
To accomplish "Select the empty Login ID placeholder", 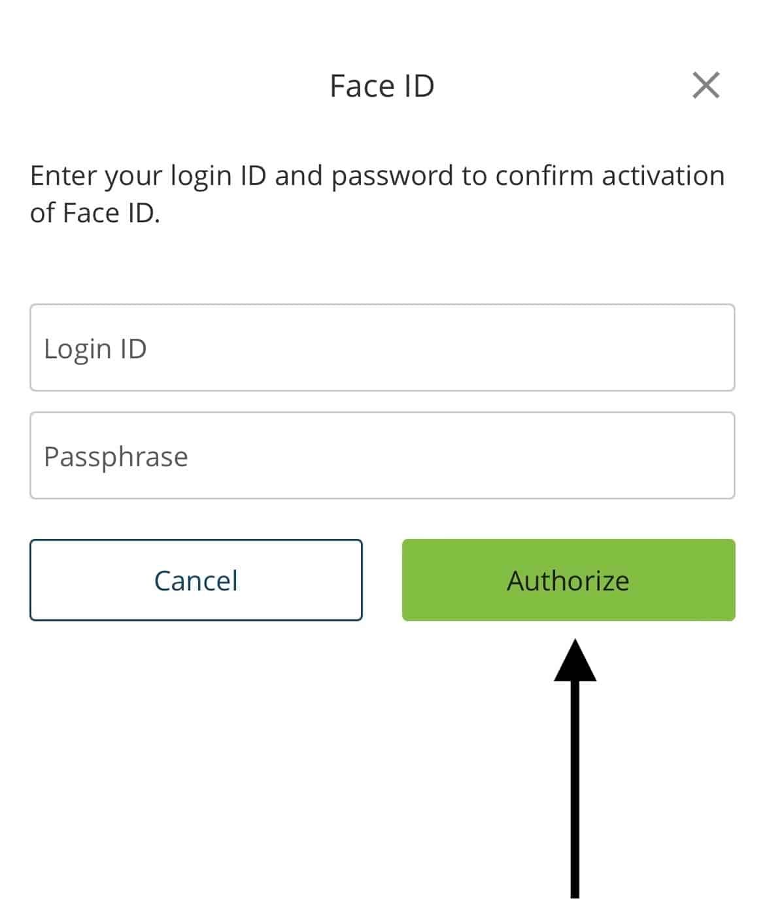I will pos(95,347).
